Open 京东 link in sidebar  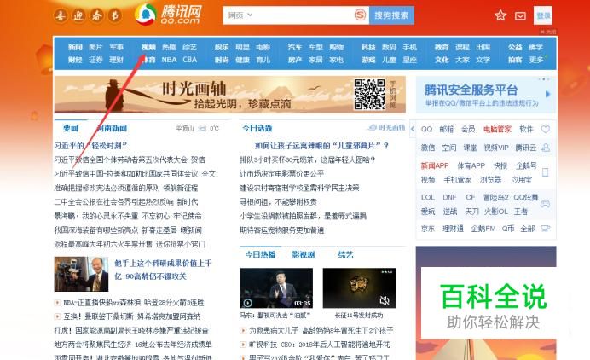pyautogui.click(x=428, y=229)
